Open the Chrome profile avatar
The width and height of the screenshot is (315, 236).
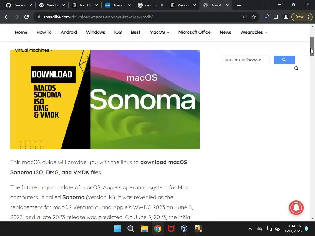(285, 17)
